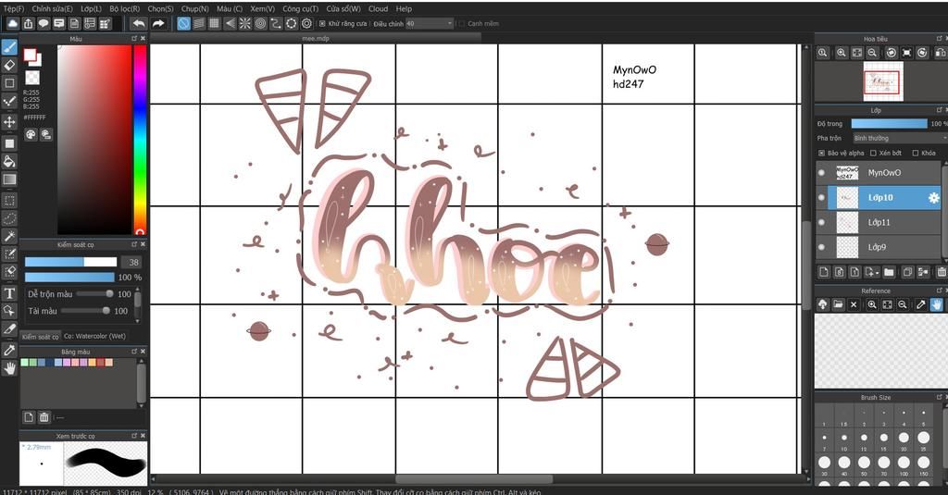
Task: Open reference image folder icon
Action: point(838,304)
